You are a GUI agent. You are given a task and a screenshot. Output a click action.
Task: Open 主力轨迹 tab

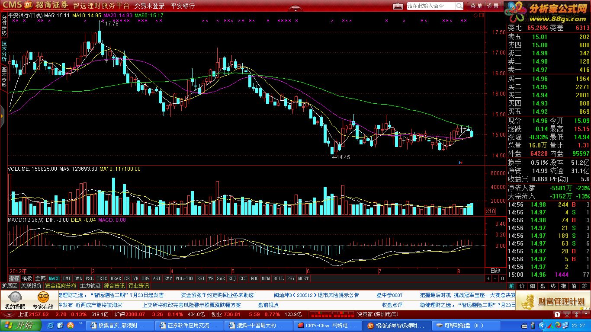click(90, 286)
